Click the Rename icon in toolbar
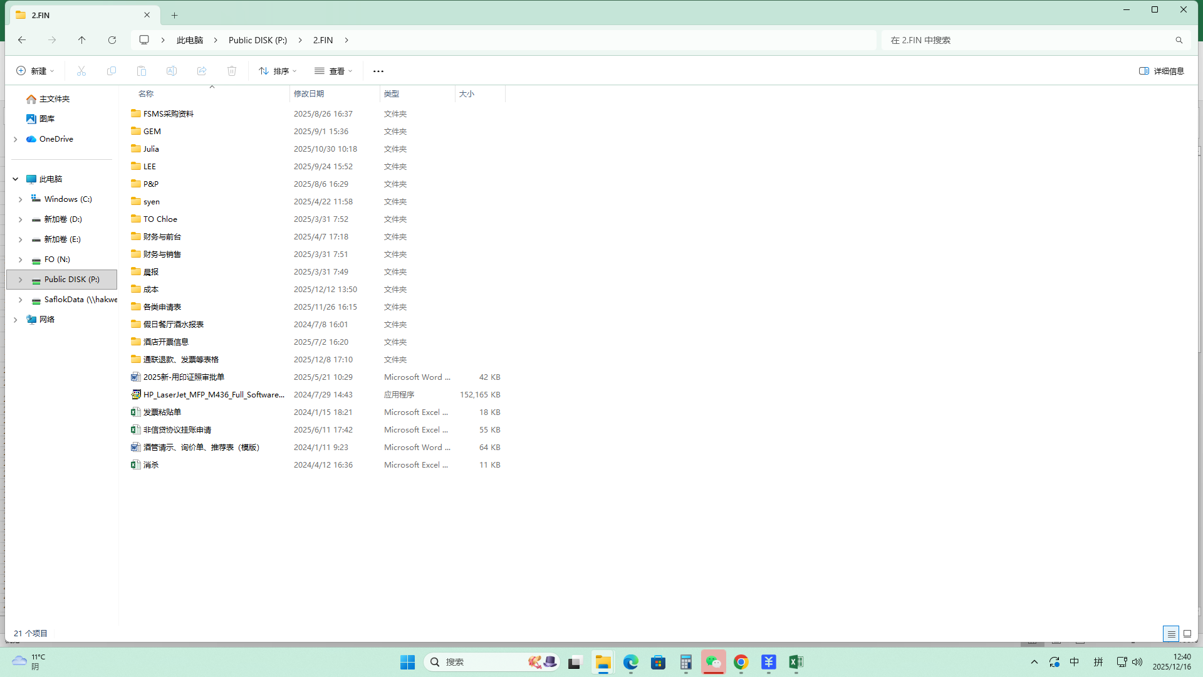Viewport: 1203px width, 677px height. pos(172,71)
